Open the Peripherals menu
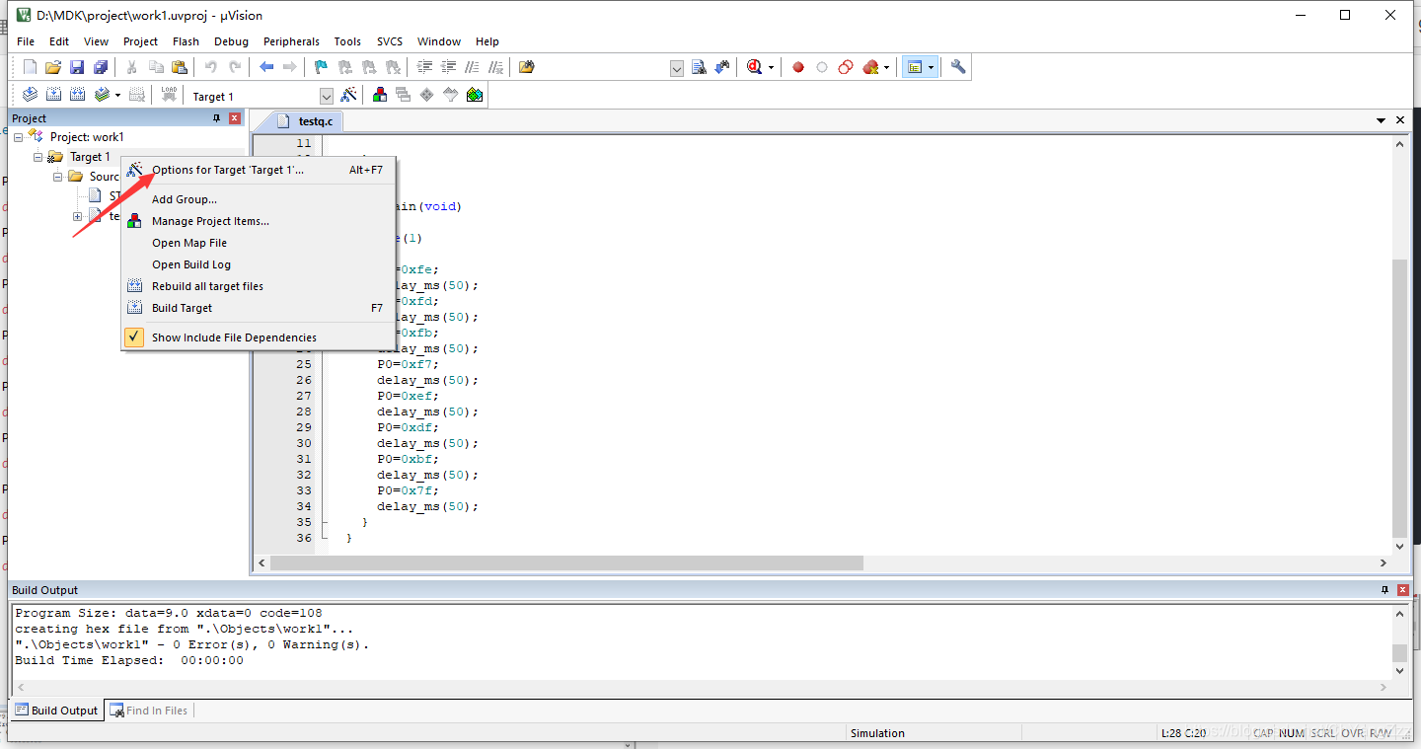The width and height of the screenshot is (1421, 749). click(x=291, y=41)
